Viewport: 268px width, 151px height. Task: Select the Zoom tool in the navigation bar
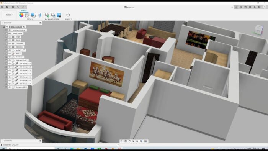pos(133,141)
